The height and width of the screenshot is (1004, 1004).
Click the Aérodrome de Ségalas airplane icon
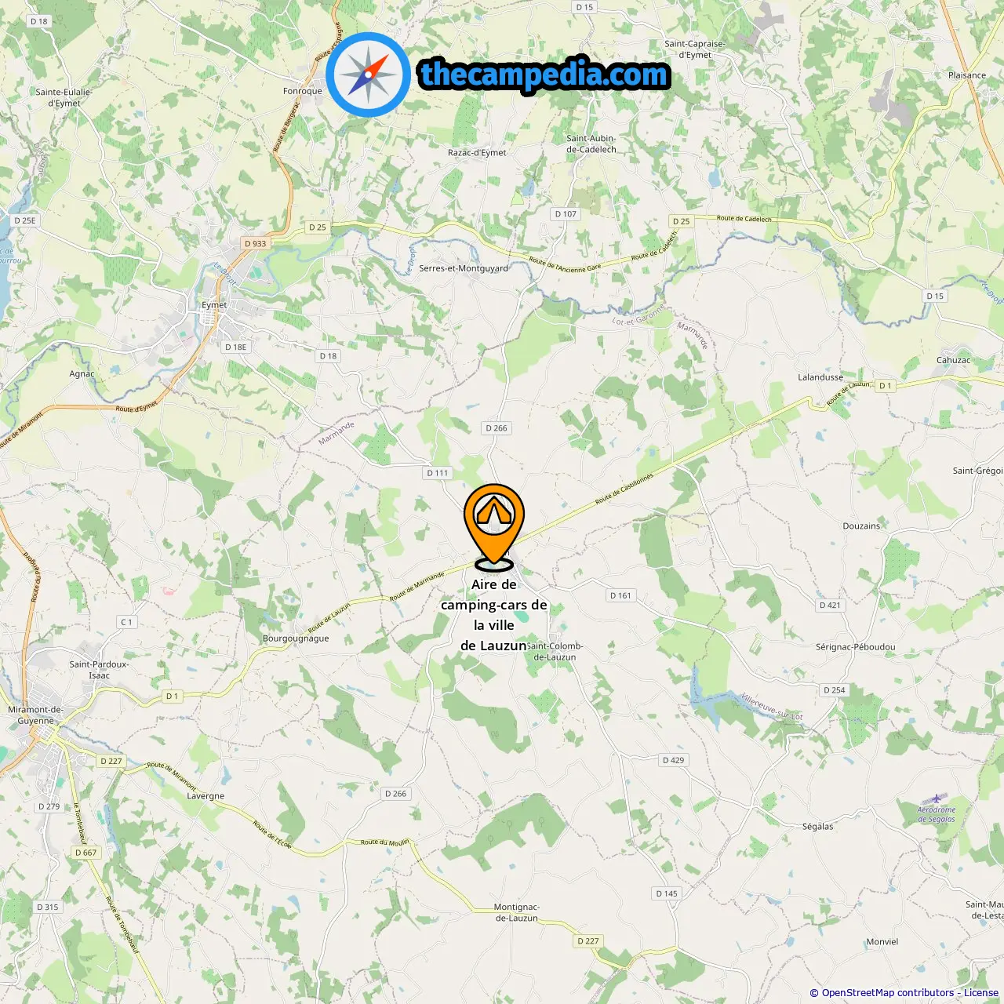click(x=935, y=798)
